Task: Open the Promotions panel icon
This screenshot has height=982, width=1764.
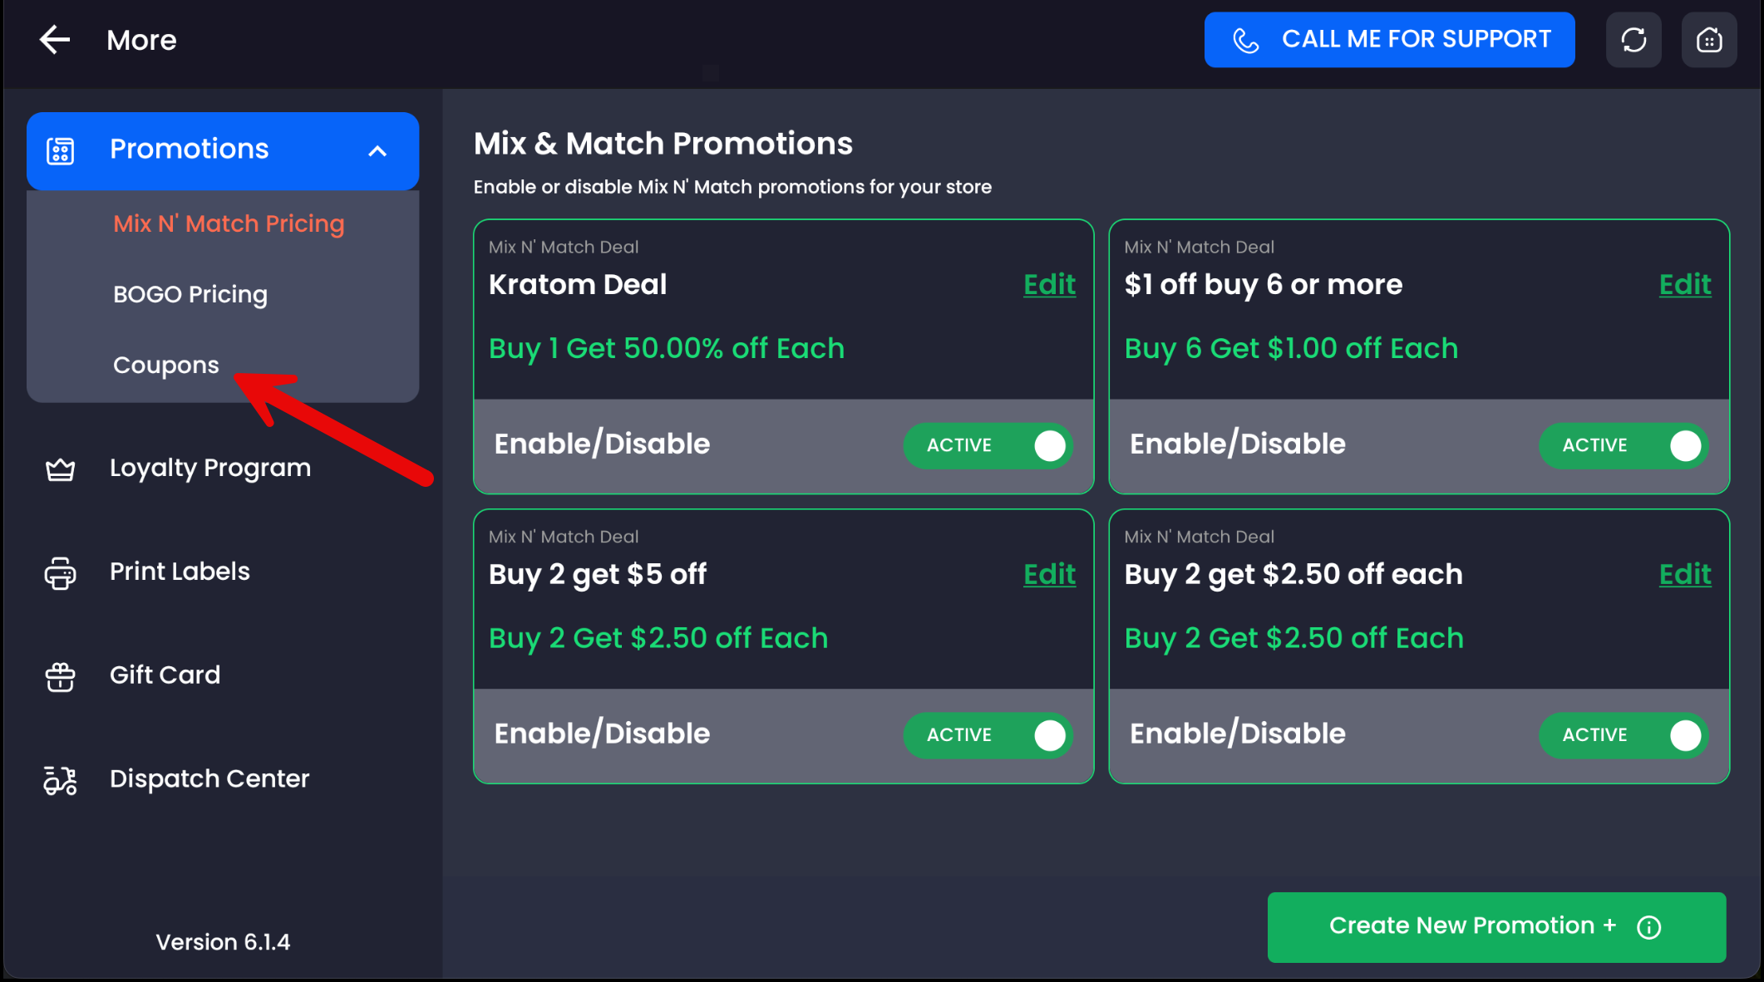Action: [x=60, y=150]
